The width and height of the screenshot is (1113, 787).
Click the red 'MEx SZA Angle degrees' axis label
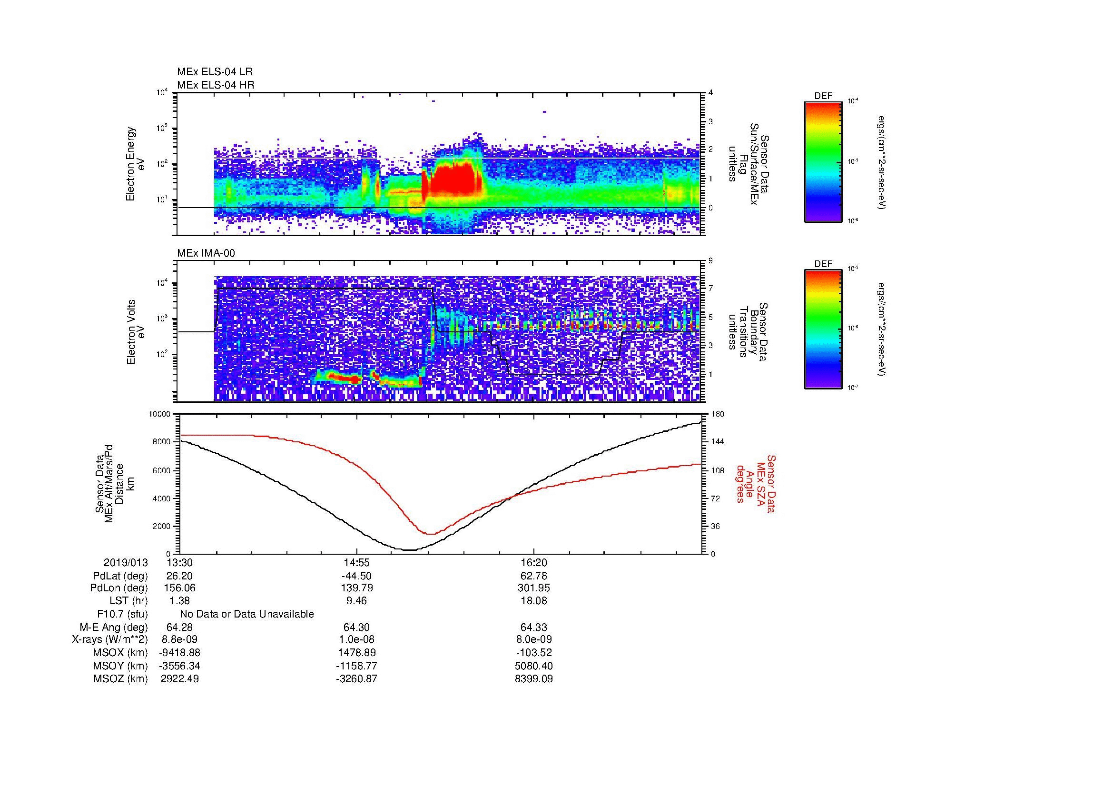coord(755,483)
